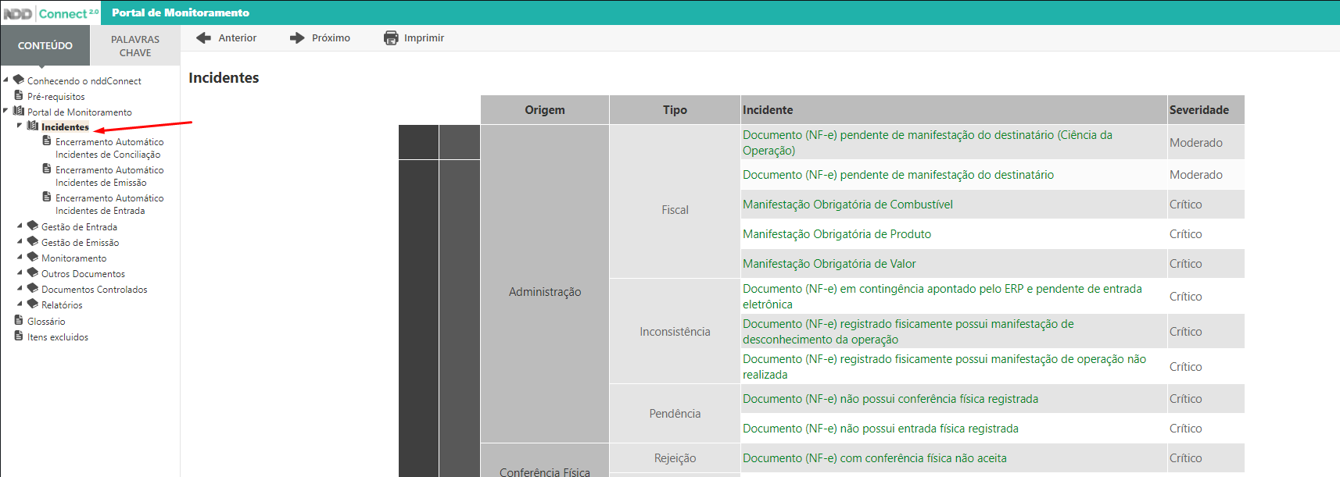Viewport: 1340px width, 477px height.
Task: Click the Imprimir printer icon
Action: [x=391, y=38]
